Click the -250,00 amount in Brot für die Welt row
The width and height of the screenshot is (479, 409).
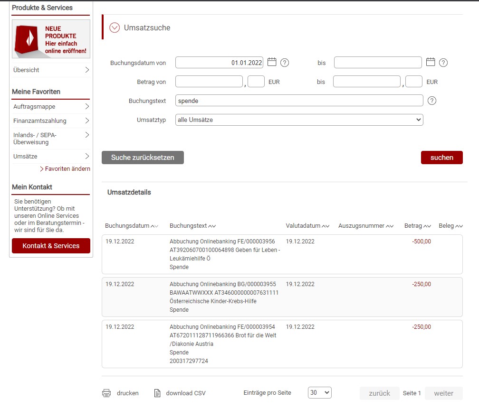point(422,326)
